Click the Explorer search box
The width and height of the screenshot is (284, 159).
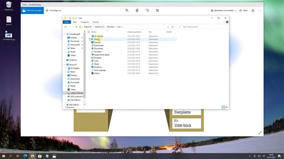201,27
